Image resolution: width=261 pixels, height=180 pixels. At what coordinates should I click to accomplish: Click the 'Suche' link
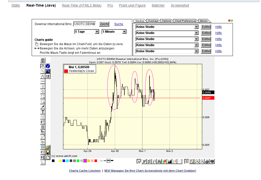click(119, 24)
